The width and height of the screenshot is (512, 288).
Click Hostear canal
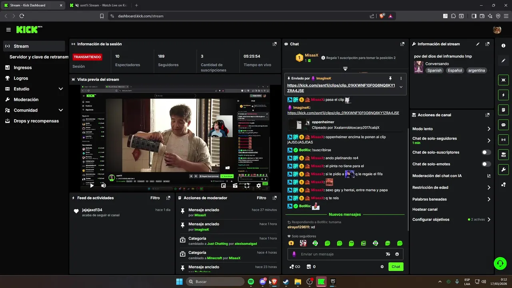pyautogui.click(x=425, y=209)
